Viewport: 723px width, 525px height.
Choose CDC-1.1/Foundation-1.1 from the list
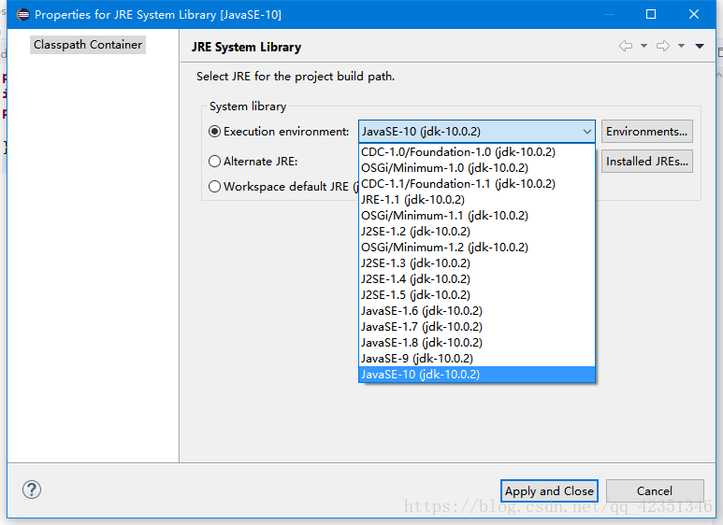[x=477, y=184]
